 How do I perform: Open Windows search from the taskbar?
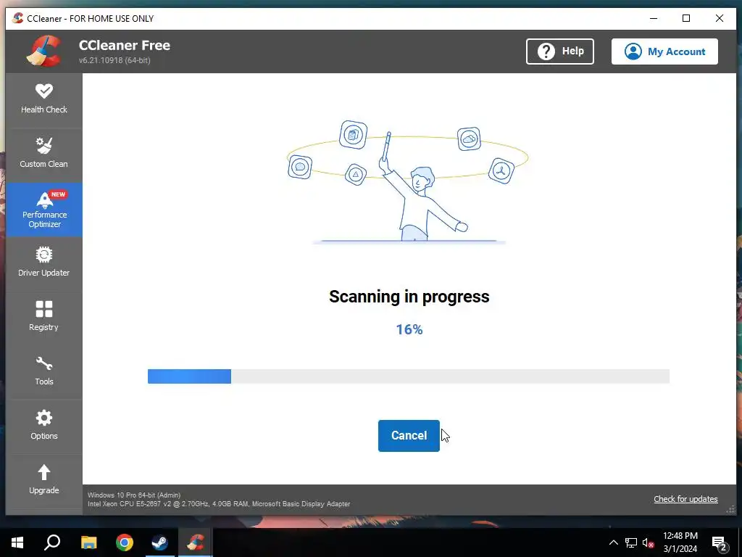(x=52, y=542)
